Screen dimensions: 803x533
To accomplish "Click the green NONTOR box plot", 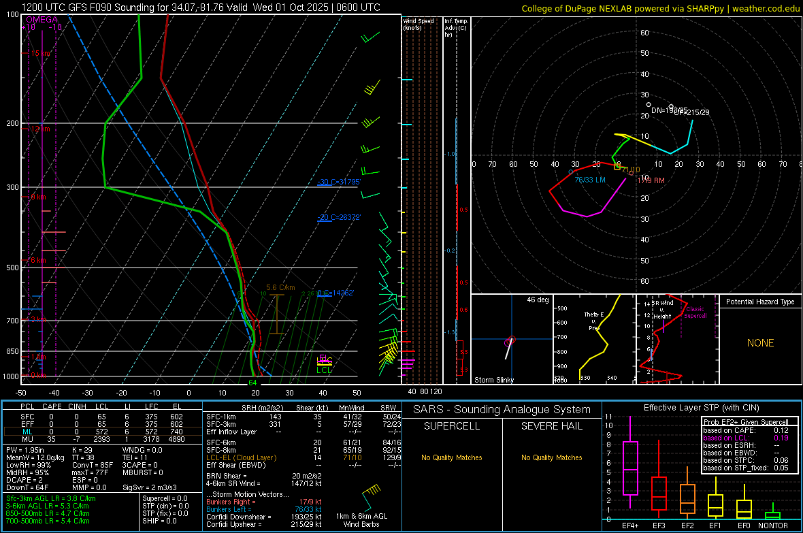I will point(773,511).
